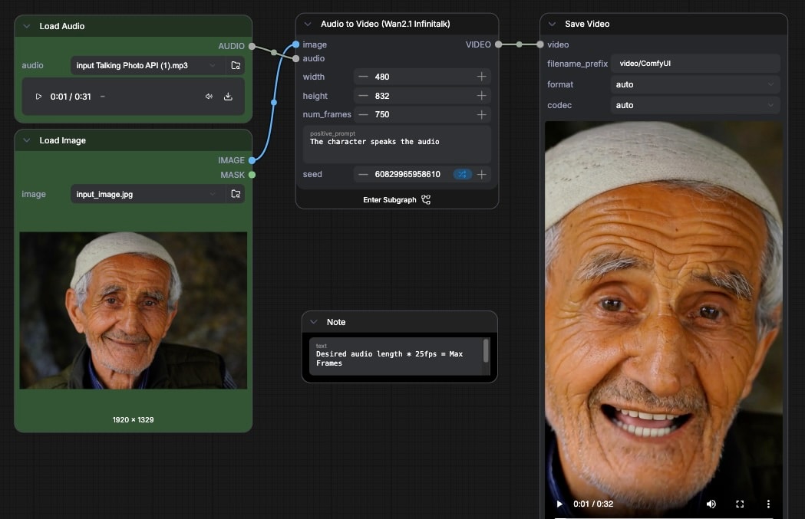The height and width of the screenshot is (519, 805).
Task: Decrease the seed value
Action: pyautogui.click(x=363, y=174)
